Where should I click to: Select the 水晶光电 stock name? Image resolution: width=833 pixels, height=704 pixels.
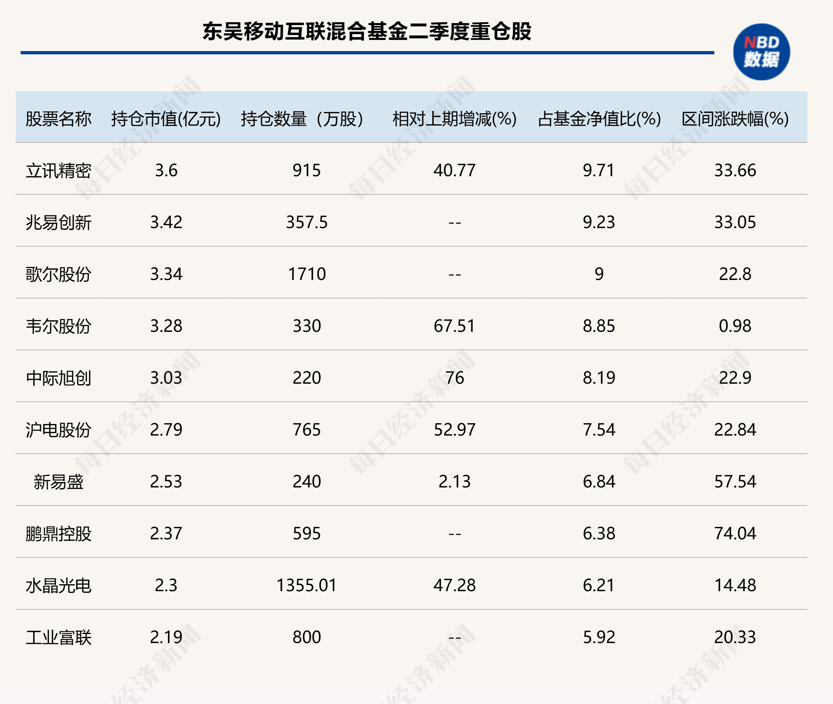click(x=58, y=585)
